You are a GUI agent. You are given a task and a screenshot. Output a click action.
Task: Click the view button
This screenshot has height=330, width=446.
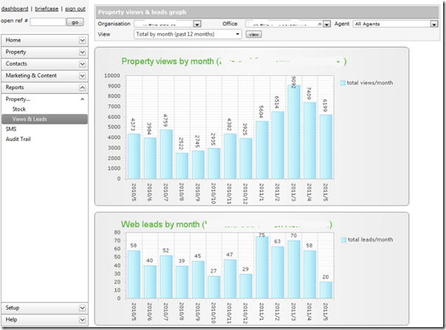(x=253, y=34)
